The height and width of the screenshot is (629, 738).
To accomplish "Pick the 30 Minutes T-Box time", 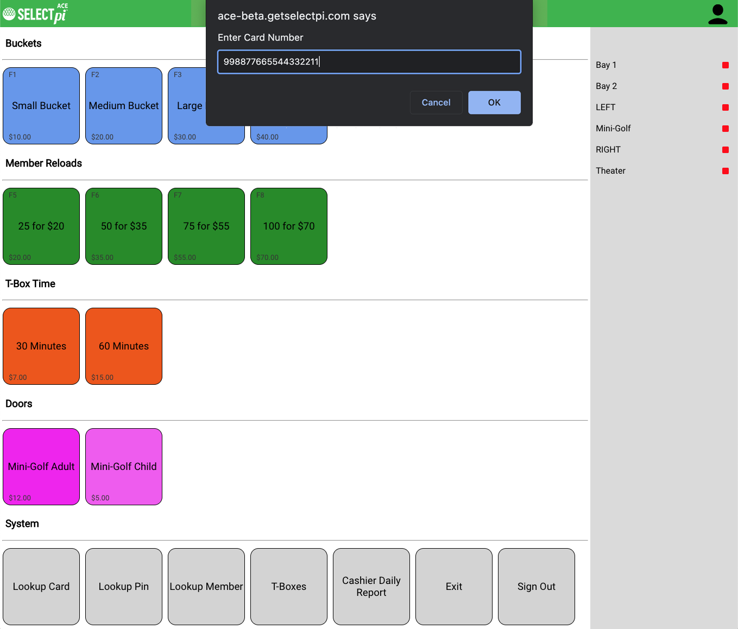I will point(41,346).
